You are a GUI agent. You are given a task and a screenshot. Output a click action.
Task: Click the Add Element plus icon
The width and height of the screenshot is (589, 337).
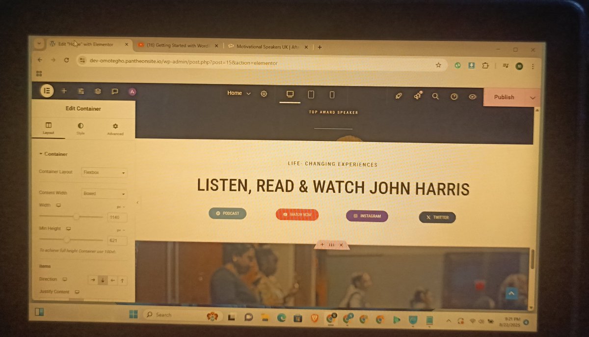[64, 91]
